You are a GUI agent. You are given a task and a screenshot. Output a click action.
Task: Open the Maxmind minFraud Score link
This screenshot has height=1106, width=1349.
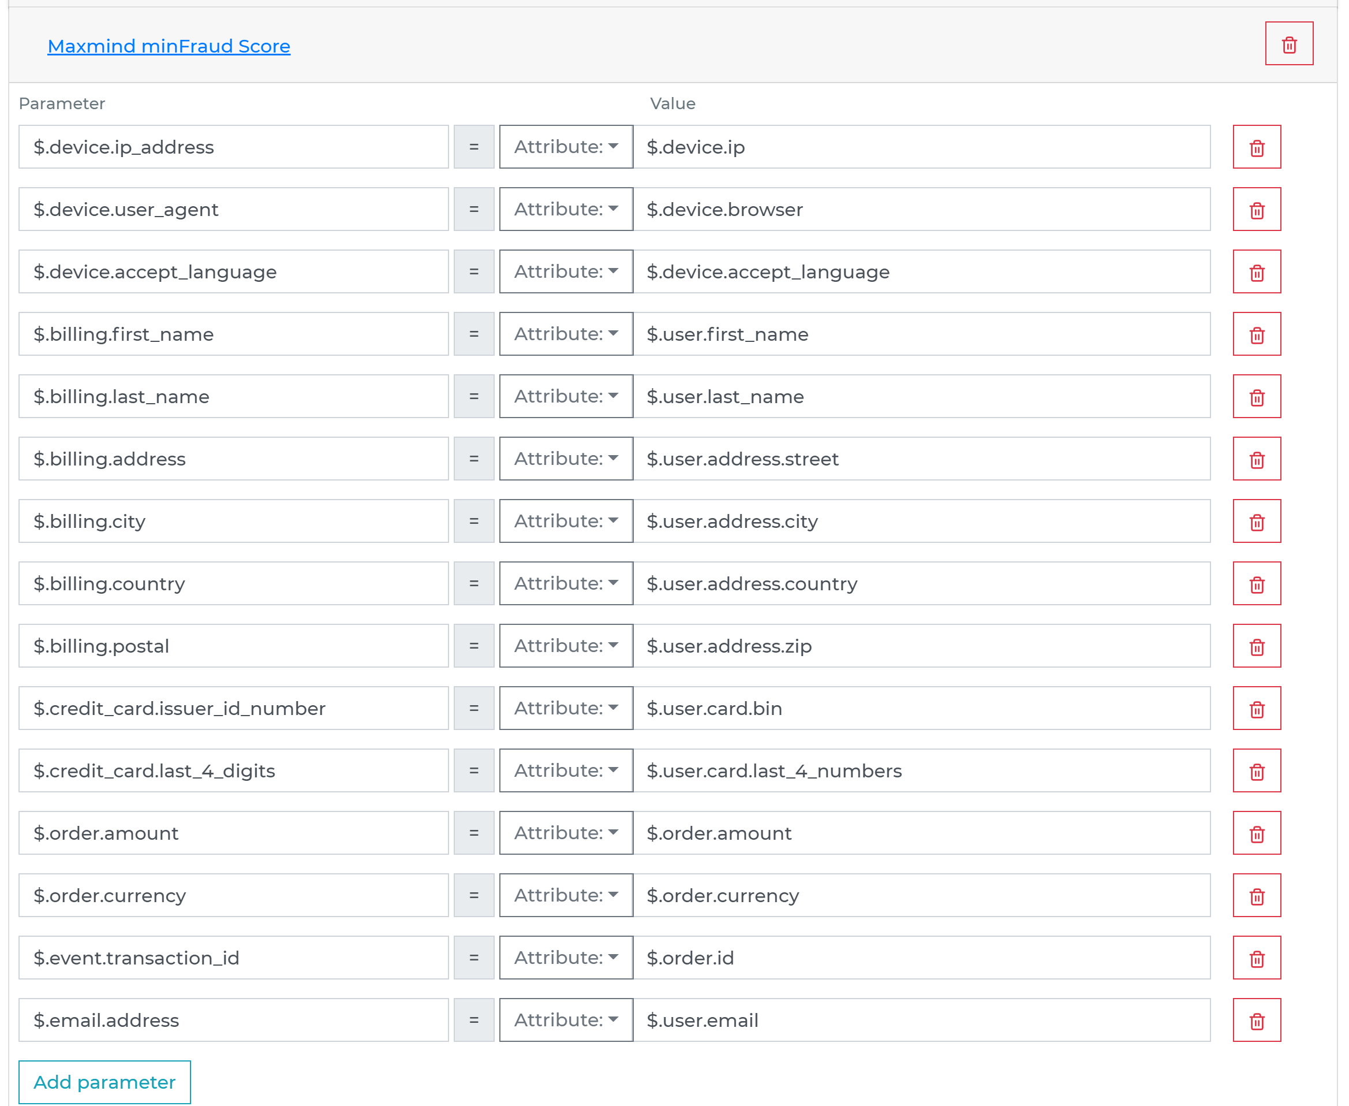click(x=169, y=47)
